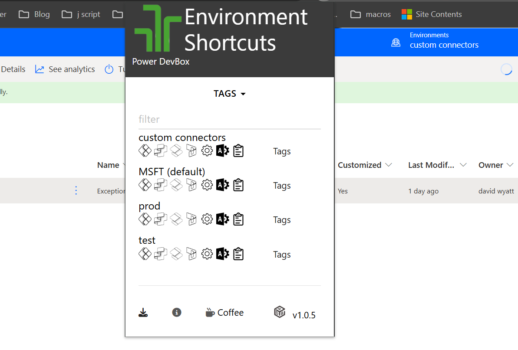Click See analytics in the toolbar
Image resolution: width=518 pixels, height=350 pixels.
click(x=65, y=69)
